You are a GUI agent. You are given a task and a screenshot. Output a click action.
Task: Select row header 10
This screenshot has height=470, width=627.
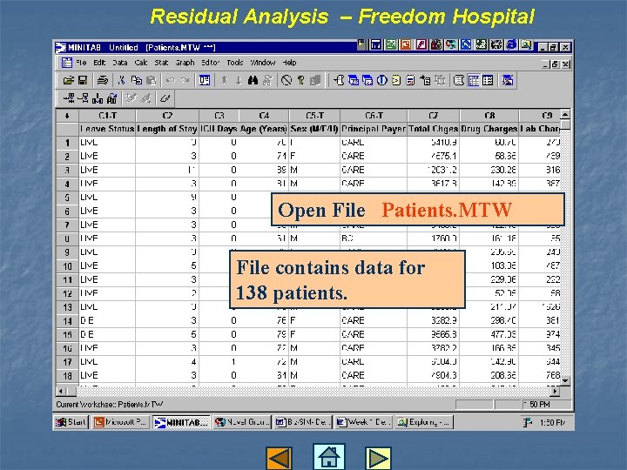(x=67, y=265)
